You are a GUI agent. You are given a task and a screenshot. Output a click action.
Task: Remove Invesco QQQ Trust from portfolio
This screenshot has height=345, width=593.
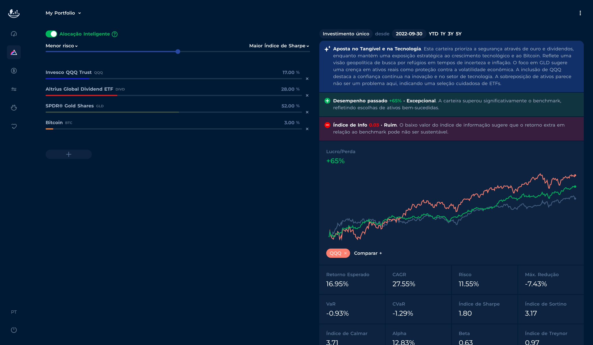307,79
